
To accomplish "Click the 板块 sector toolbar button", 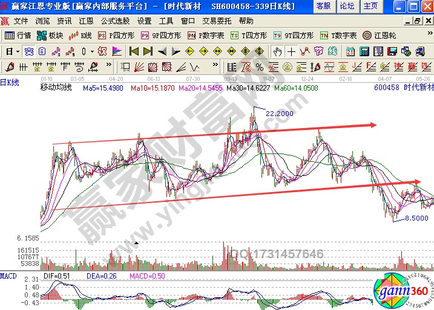I will click(50, 36).
